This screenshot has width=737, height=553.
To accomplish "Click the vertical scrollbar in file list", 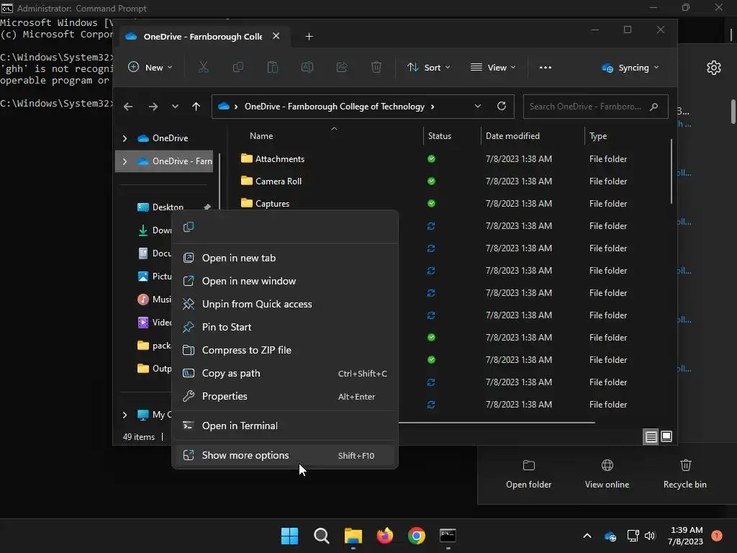I will (x=672, y=171).
